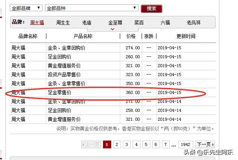Viewport: 238px width, 160px height.
Task: Click the 品牌名称 column header
Action: pyautogui.click(x=28, y=36)
